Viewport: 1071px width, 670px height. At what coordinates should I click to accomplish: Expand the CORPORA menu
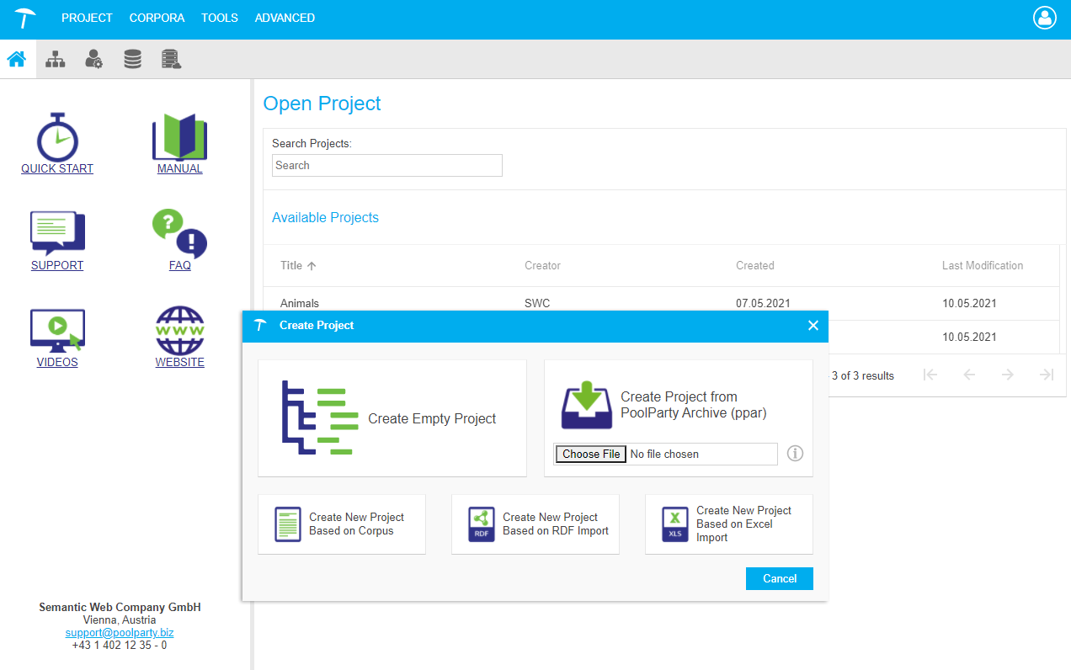coord(157,18)
